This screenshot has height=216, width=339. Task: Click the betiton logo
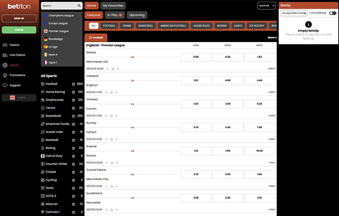click(x=19, y=6)
